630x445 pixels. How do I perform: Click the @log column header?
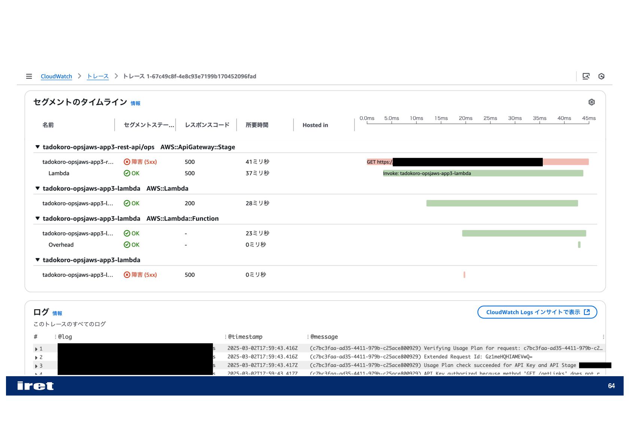click(x=65, y=337)
